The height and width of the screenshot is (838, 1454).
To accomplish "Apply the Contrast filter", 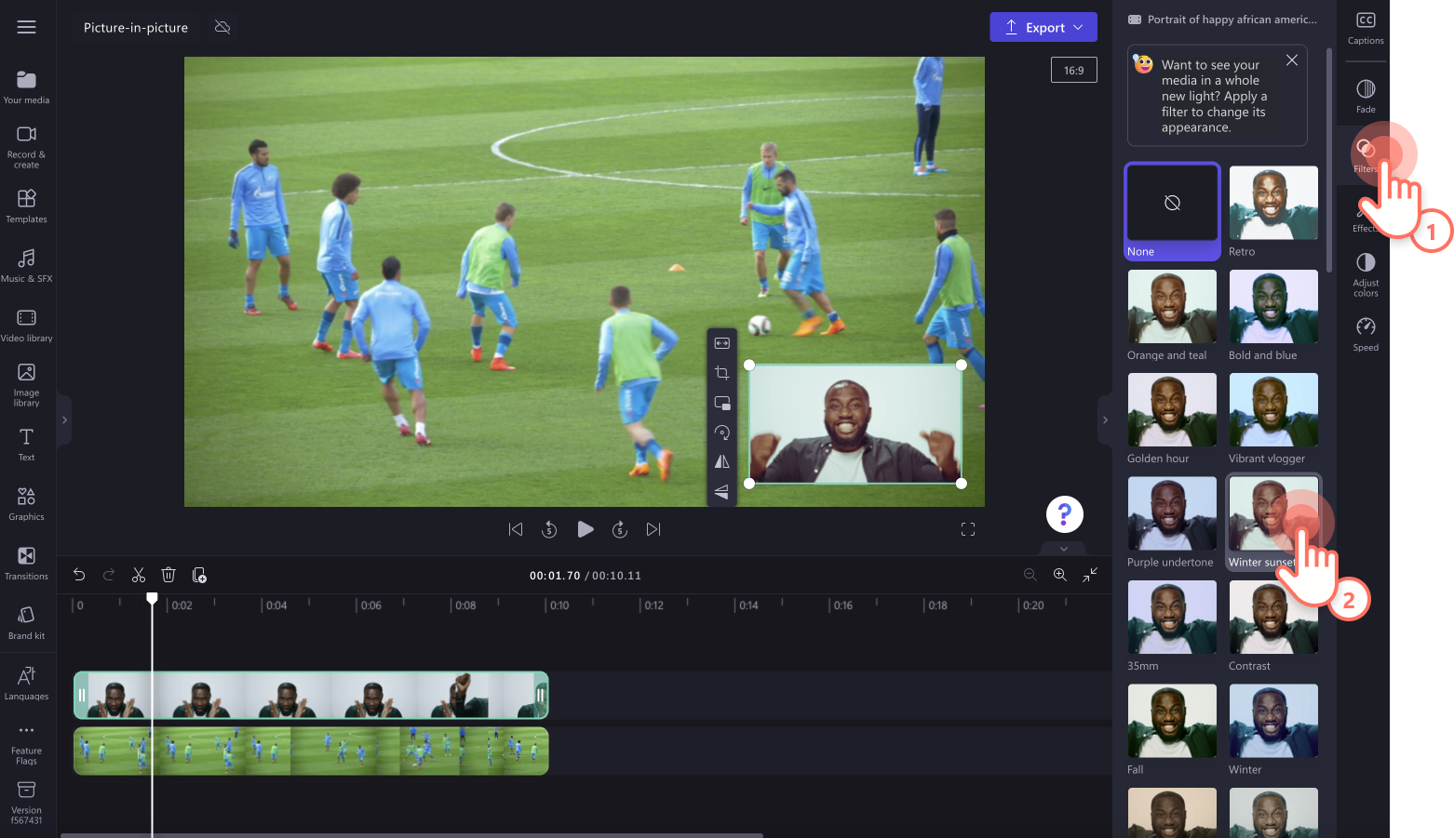I will [x=1273, y=627].
